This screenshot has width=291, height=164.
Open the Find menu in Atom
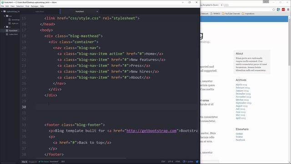(27, 6)
